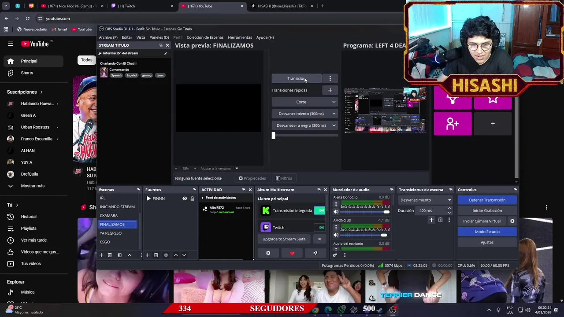564x317 pixels.
Task: Click the Transición button
Action: (x=297, y=78)
